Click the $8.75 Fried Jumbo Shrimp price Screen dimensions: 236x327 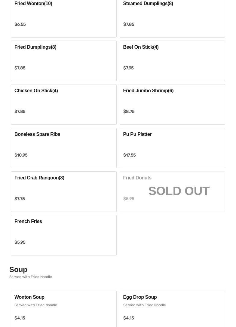pyautogui.click(x=129, y=112)
